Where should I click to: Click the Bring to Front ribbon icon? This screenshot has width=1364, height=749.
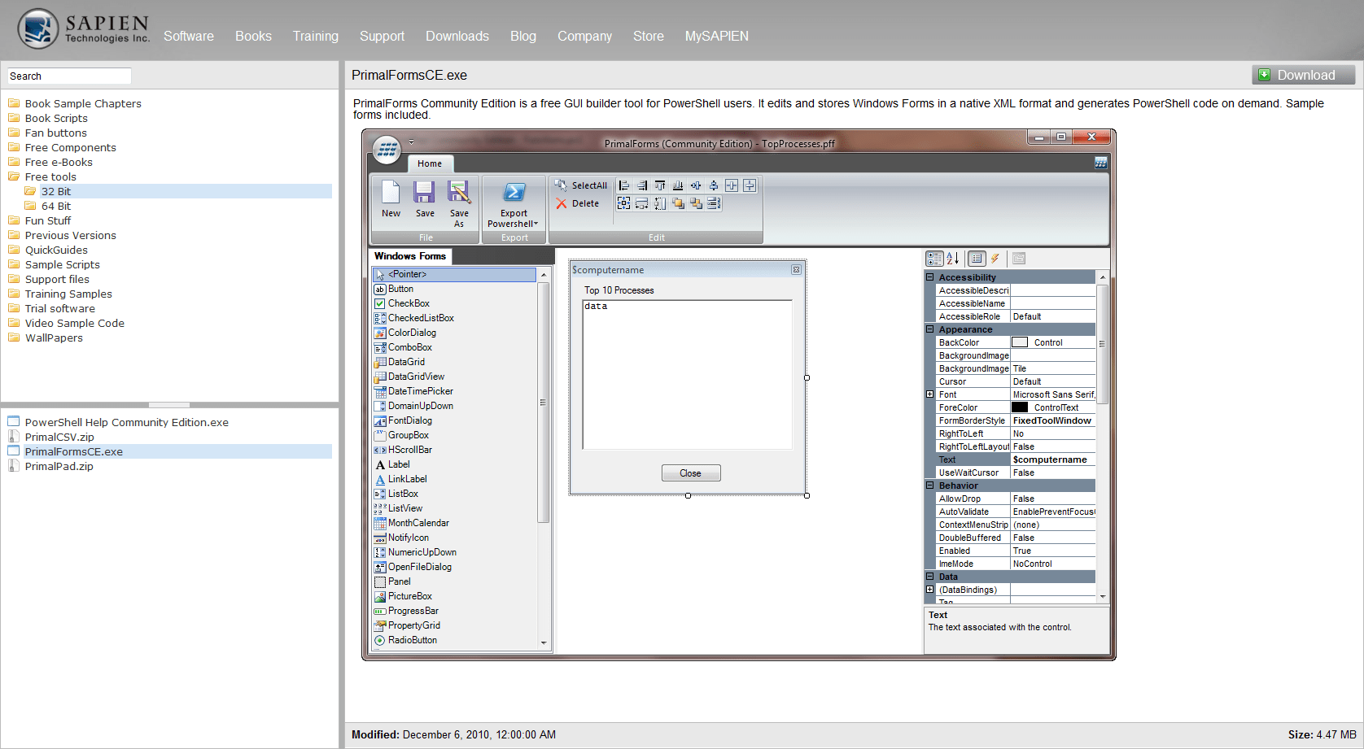(678, 203)
